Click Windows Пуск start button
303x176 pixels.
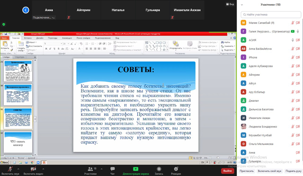tap(4, 162)
